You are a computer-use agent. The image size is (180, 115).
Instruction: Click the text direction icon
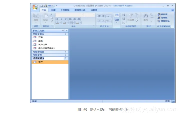[x=108, y=16]
